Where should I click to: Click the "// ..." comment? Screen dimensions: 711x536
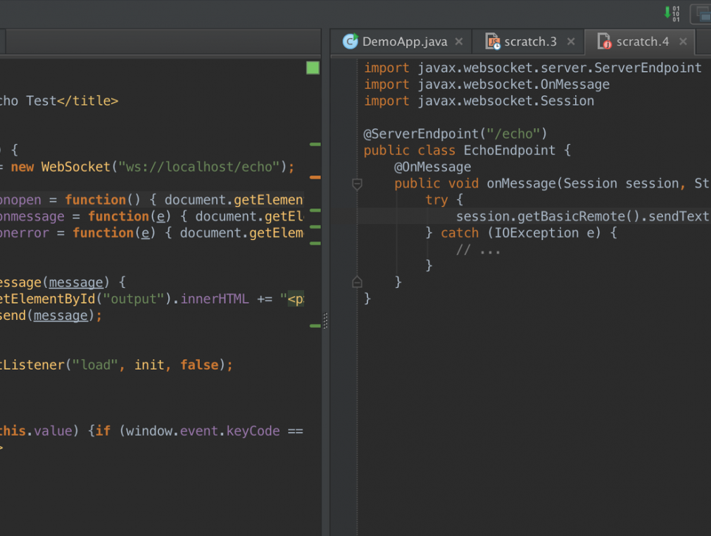point(479,249)
